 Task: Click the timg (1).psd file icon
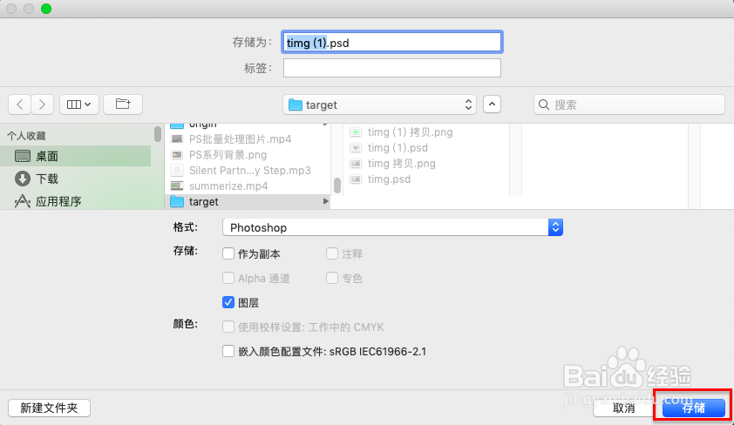click(x=356, y=148)
